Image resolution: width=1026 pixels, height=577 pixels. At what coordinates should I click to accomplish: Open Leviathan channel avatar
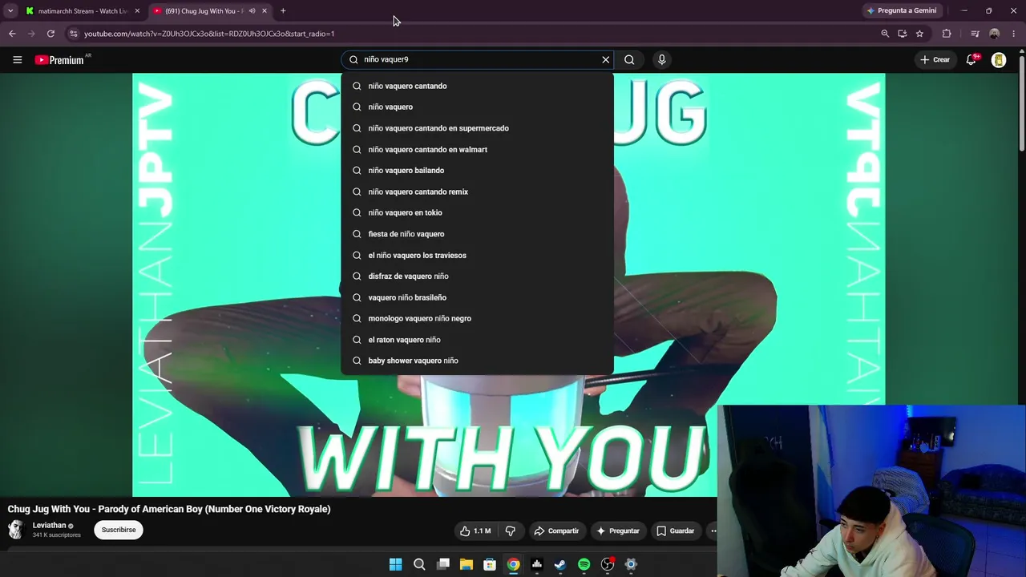click(16, 530)
